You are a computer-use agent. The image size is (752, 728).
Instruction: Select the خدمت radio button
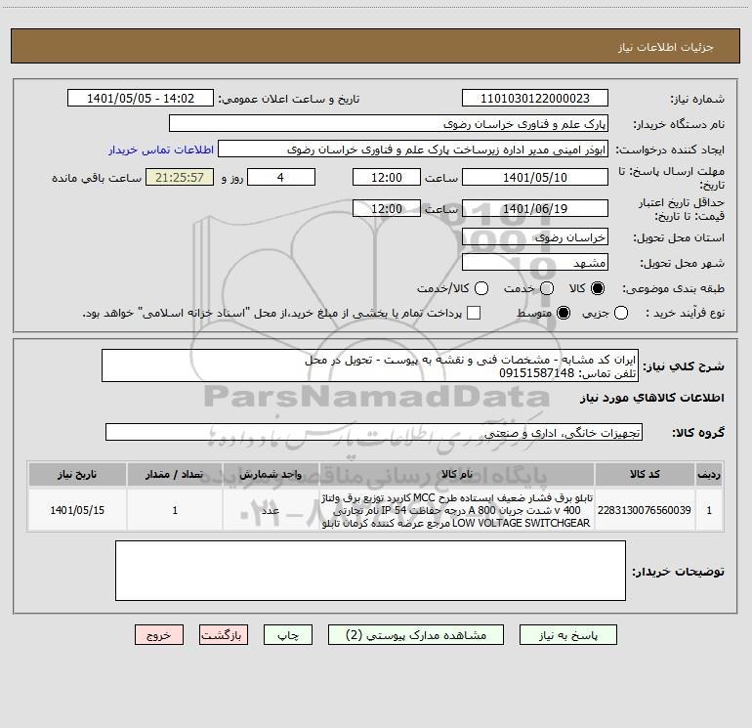click(547, 288)
